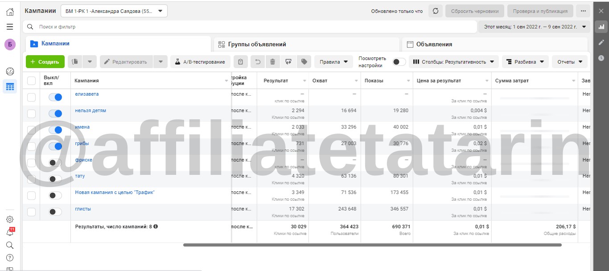Click the refresh data icon
Screen dimensions: 609x271
tap(436, 11)
